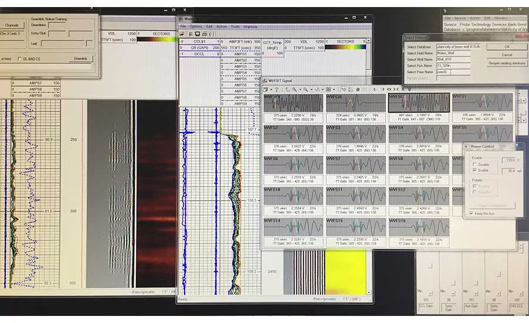Click Unpause in the Water log menu bar
Viewport: 529px width, 323px height.
pos(250,26)
